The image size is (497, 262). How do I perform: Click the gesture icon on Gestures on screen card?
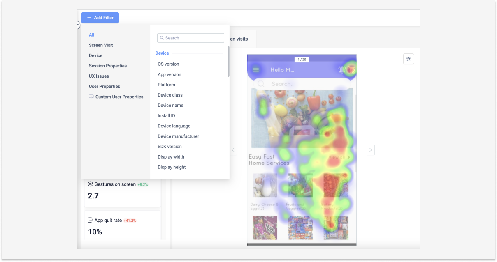pos(90,184)
